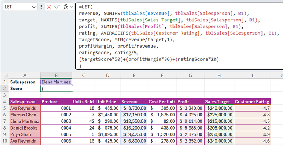Click profit cell $2,352.00
The height and width of the screenshot is (145, 283).
[x=191, y=141]
